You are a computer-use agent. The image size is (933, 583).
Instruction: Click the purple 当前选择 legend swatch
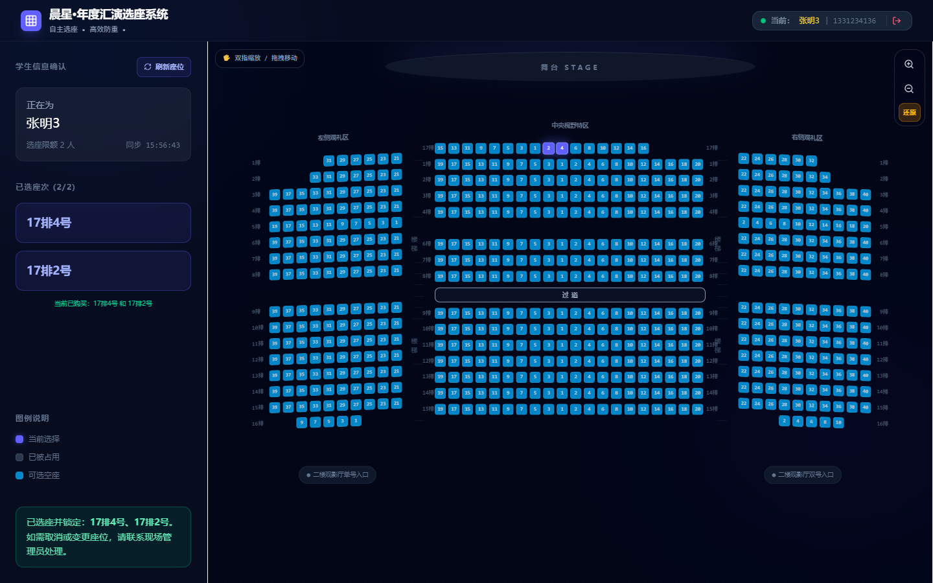[x=19, y=439]
